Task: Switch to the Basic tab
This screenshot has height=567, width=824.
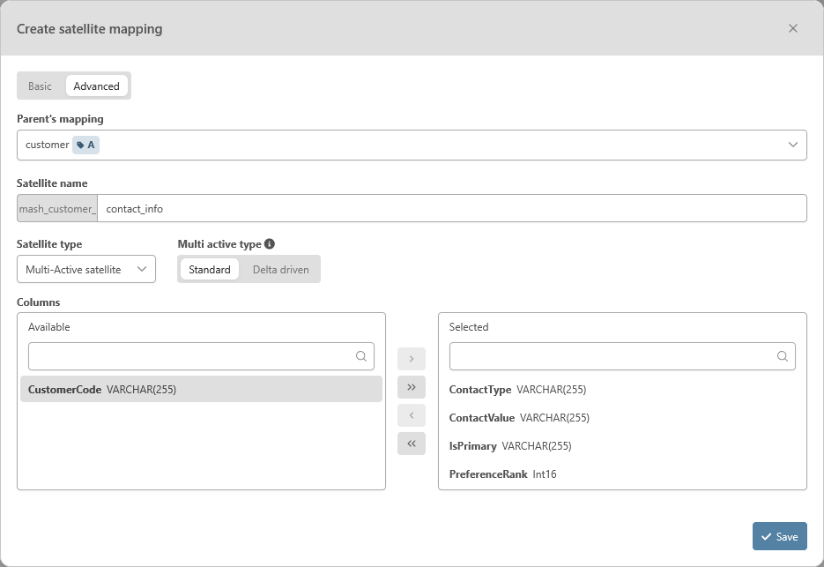Action: point(40,86)
